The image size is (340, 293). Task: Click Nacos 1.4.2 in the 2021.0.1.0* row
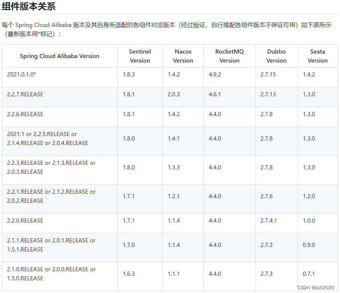point(174,75)
